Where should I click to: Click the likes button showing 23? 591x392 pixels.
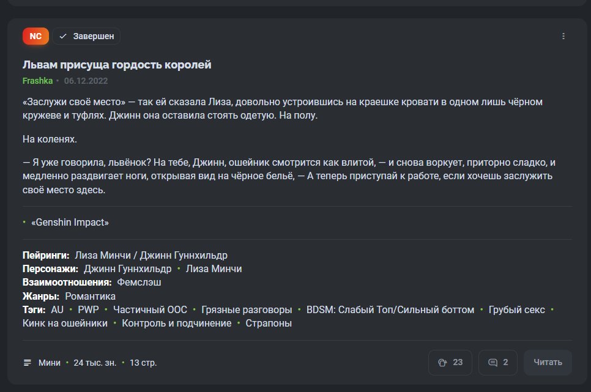coord(450,362)
